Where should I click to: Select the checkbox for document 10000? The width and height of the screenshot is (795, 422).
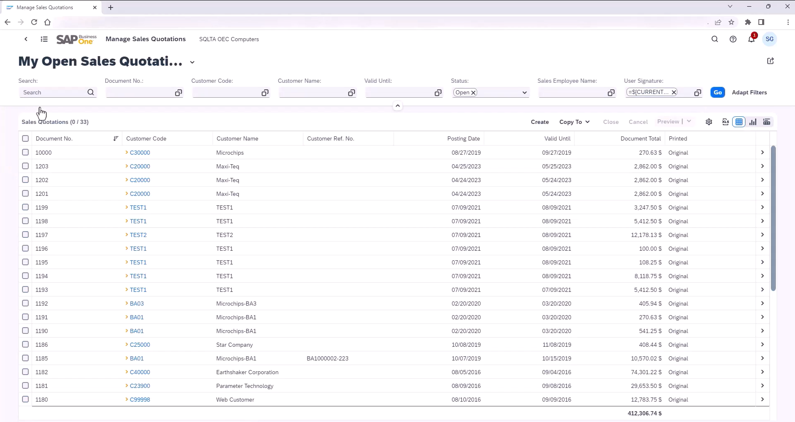coord(25,153)
